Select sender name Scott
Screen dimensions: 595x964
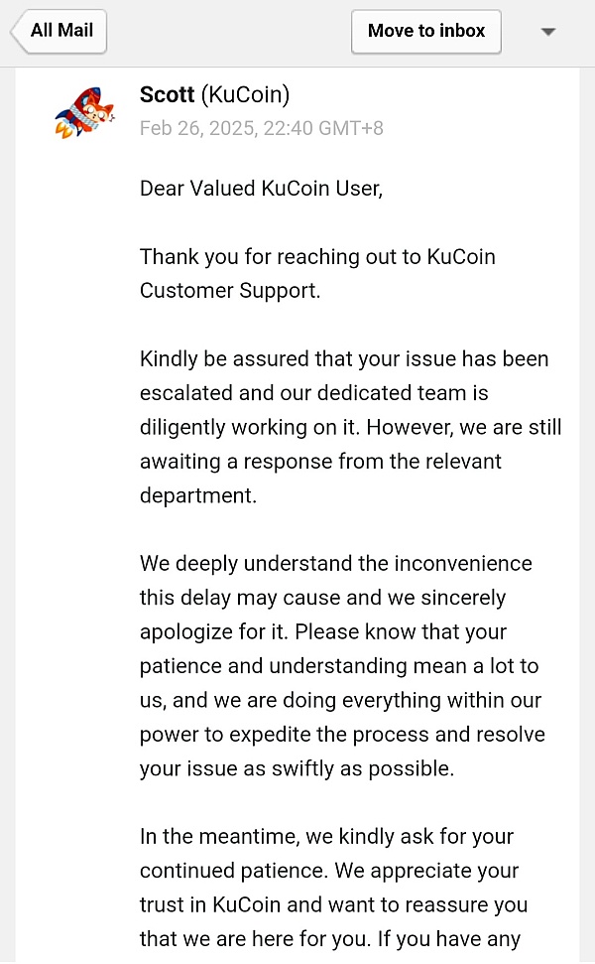click(167, 94)
